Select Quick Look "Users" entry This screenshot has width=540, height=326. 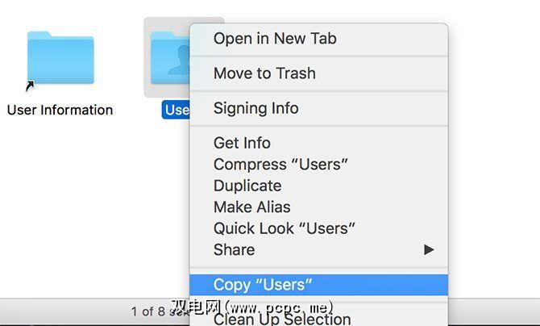point(284,228)
